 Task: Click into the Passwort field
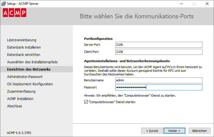159,88
